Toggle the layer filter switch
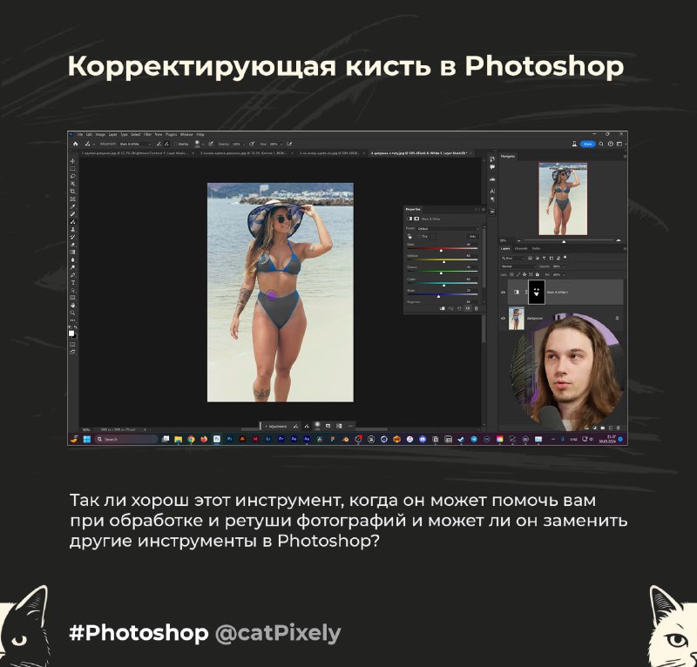This screenshot has height=667, width=697. [x=565, y=257]
